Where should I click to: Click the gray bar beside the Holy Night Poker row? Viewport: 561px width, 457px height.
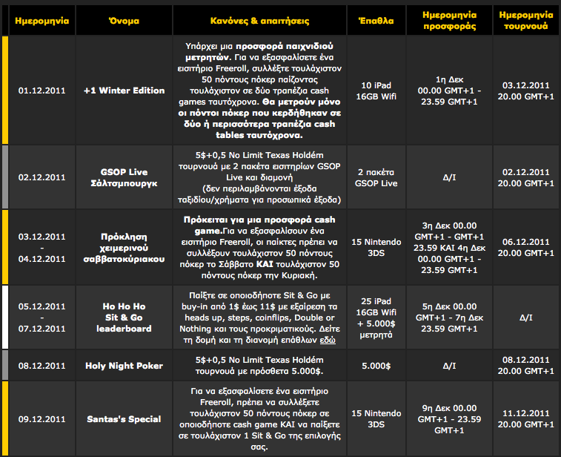(4, 365)
